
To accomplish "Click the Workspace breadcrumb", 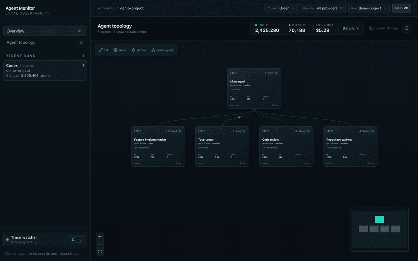I will [106, 8].
